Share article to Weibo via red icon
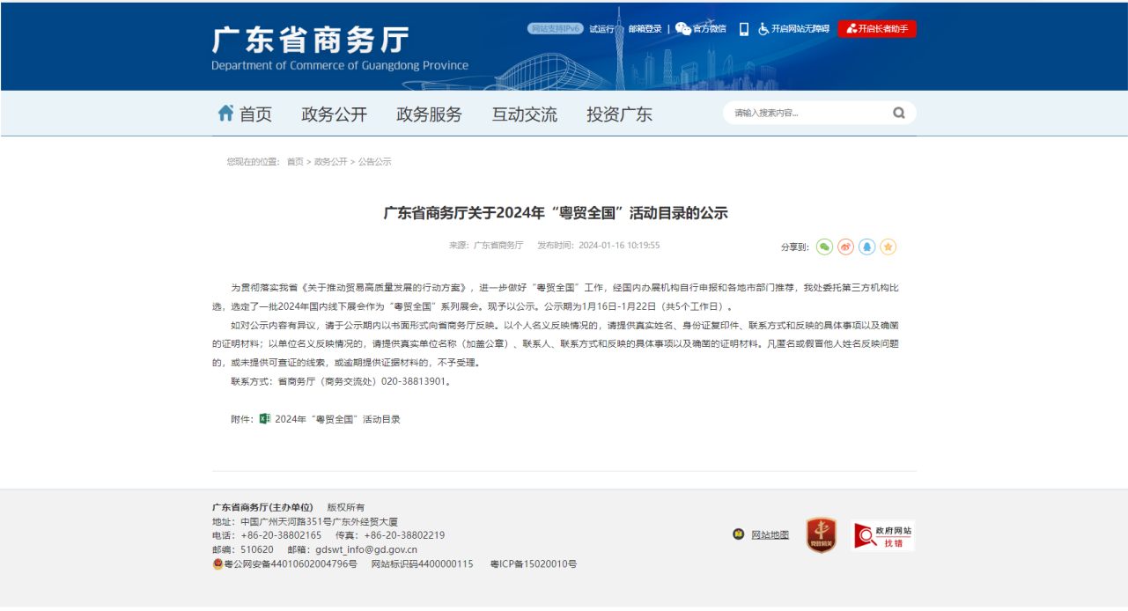This screenshot has width=1128, height=611. (845, 247)
